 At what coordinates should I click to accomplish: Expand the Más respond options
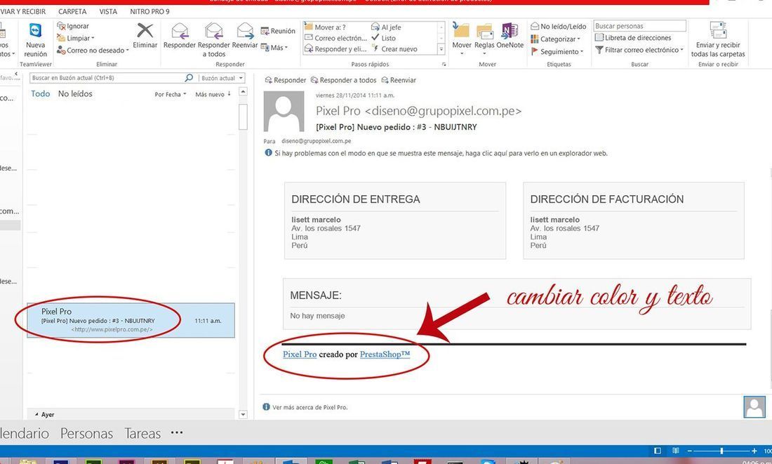click(x=274, y=47)
